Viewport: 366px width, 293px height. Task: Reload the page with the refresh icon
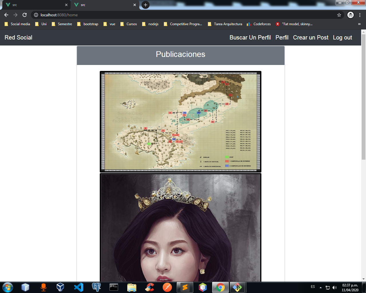coord(25,15)
